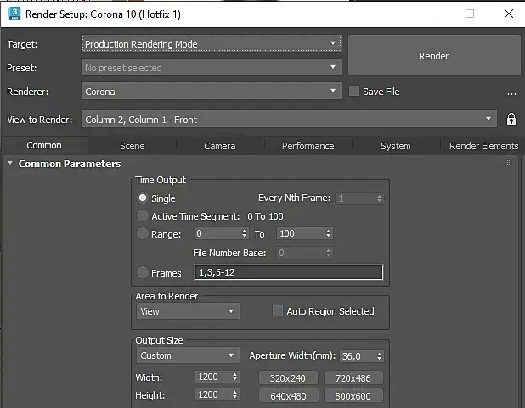This screenshot has height=408, width=525.
Task: Open the Output Size Custom dropdown
Action: coord(188,355)
